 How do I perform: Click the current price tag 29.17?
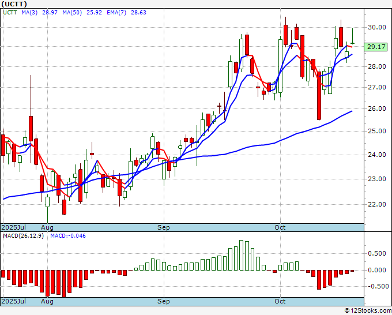pyautogui.click(x=376, y=47)
